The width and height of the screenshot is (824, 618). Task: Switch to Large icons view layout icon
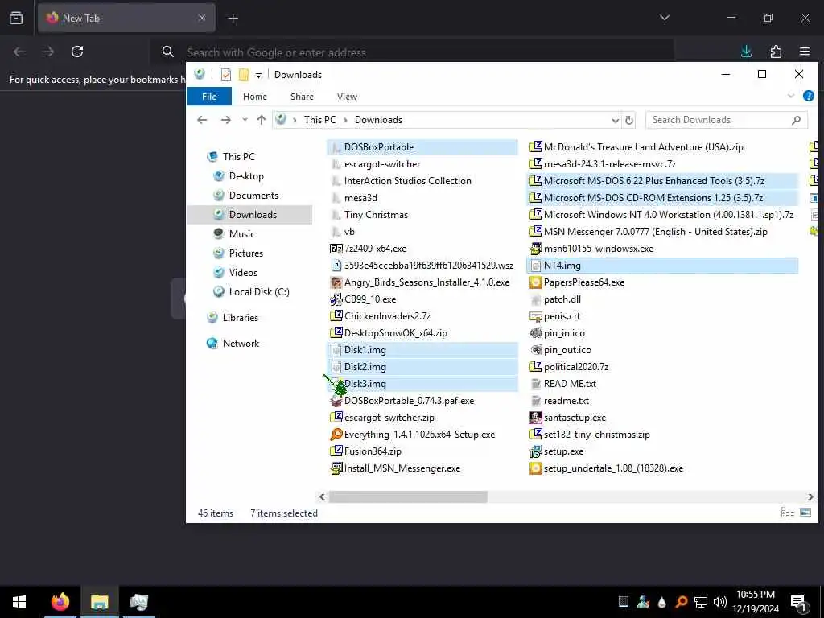click(x=805, y=513)
